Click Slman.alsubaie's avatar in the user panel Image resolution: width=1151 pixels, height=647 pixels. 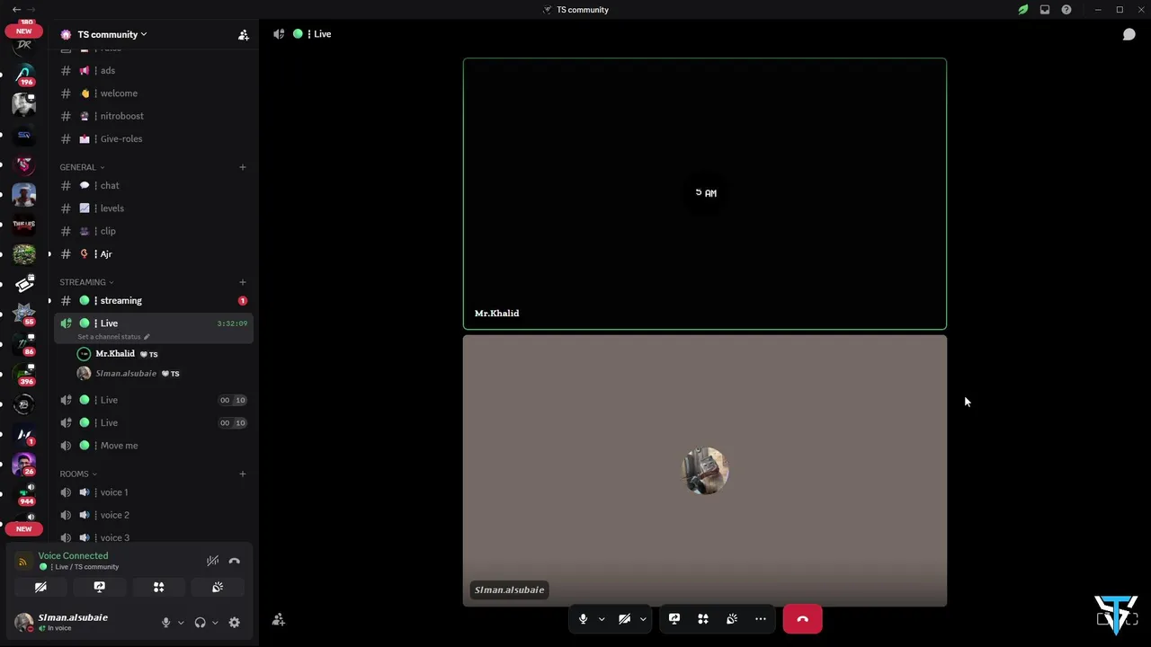click(x=24, y=622)
